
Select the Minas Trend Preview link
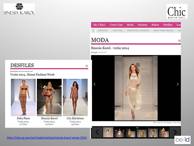pos(163,31)
